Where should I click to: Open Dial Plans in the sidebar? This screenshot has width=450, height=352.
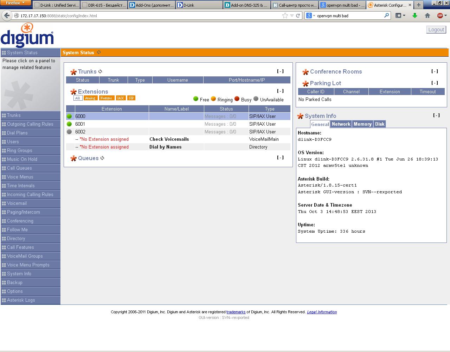coord(31,133)
